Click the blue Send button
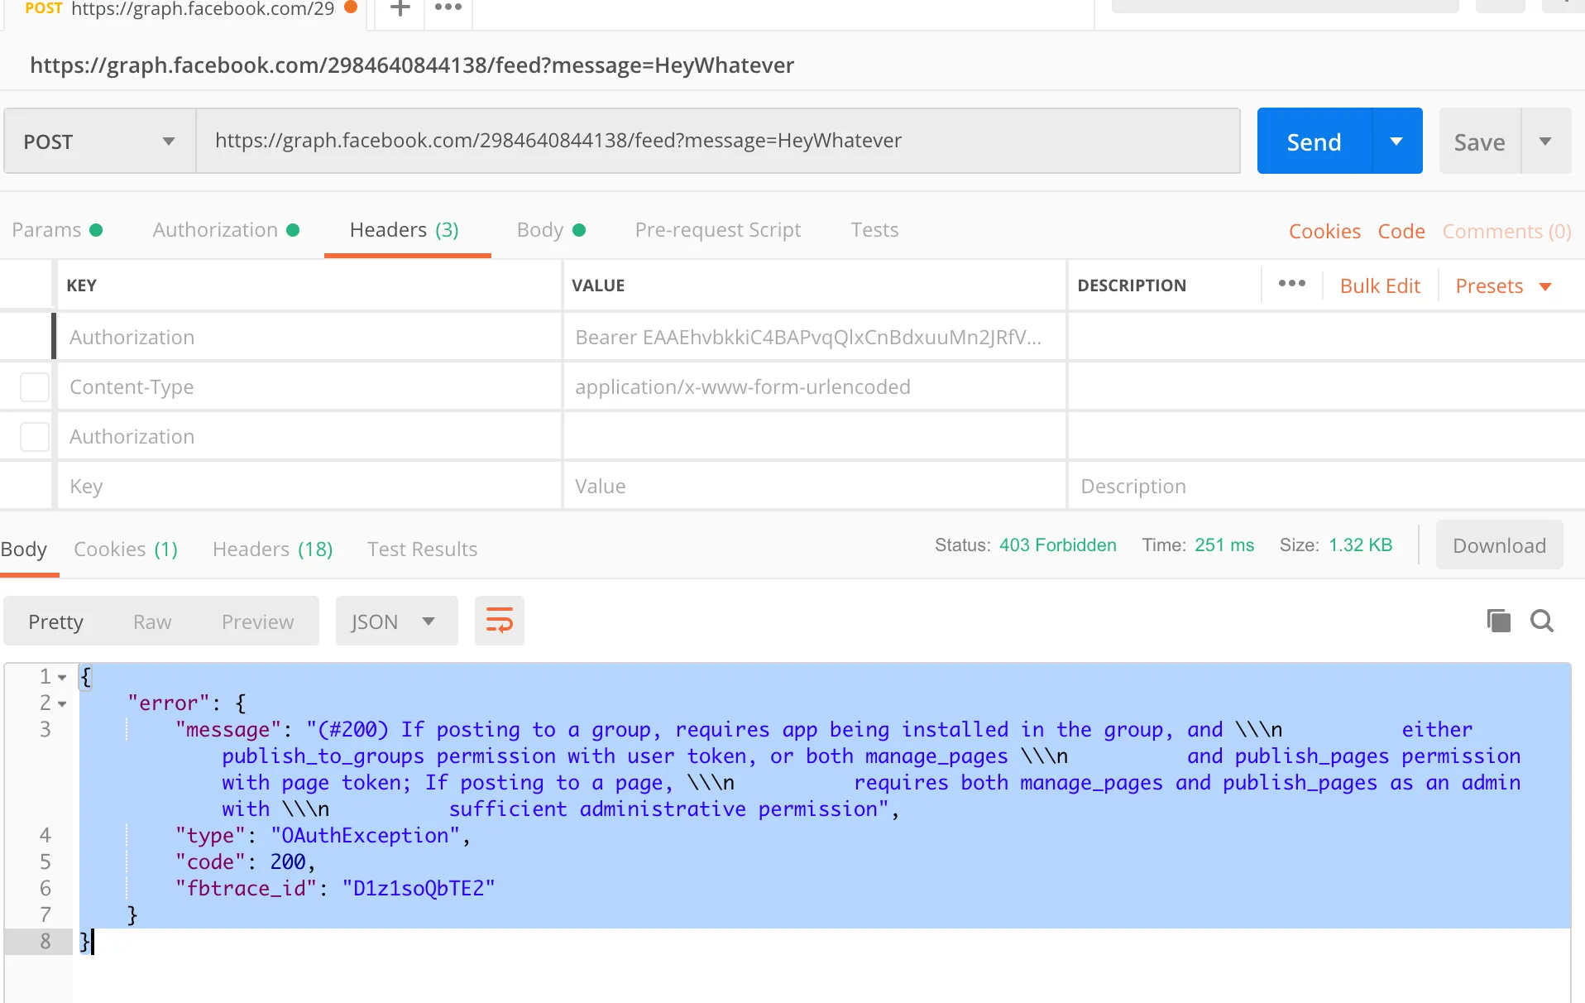 point(1314,142)
